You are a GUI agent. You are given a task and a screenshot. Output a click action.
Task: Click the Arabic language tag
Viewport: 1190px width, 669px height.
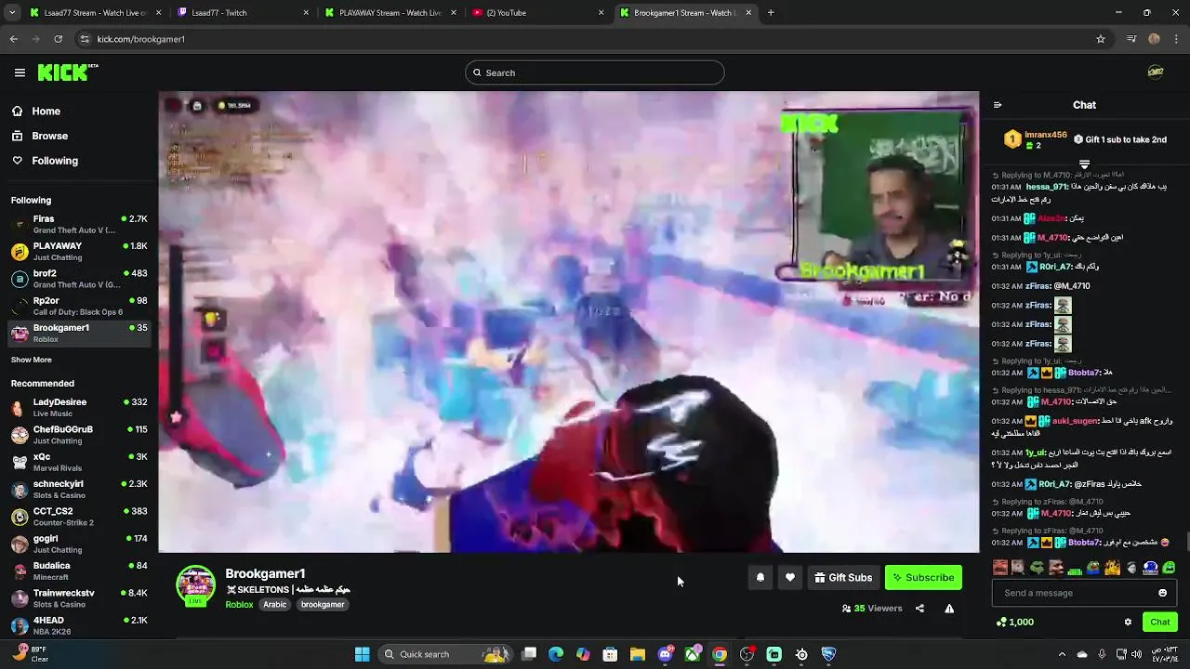(274, 604)
